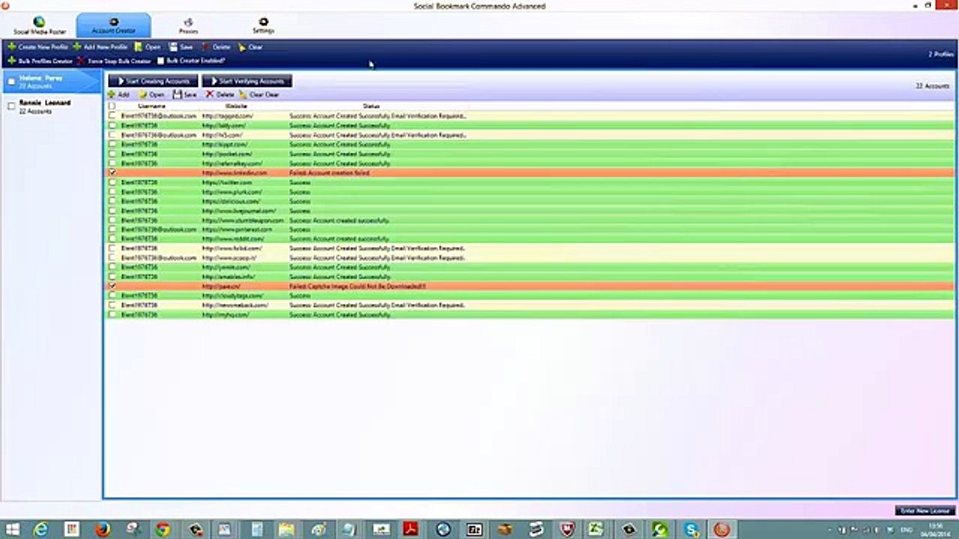
Task: Click the cloudytags.com website cell
Action: (x=232, y=296)
